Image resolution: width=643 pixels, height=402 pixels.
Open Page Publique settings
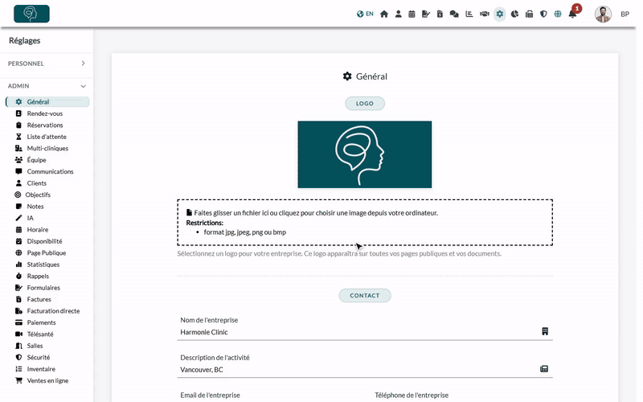coord(47,252)
